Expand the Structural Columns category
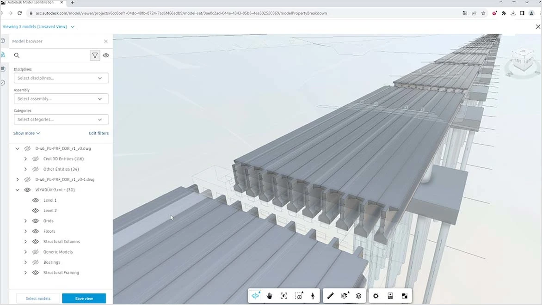This screenshot has width=542, height=305. tap(25, 241)
